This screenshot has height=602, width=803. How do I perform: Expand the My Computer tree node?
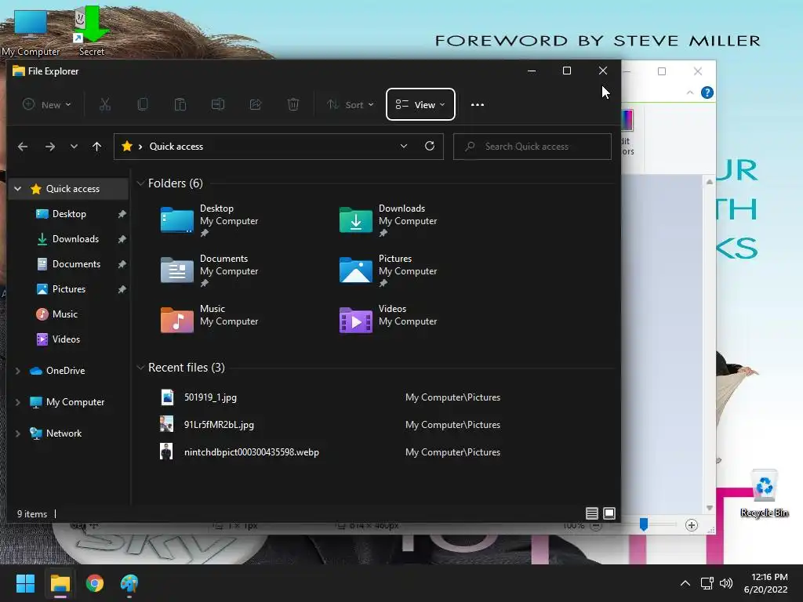tap(18, 402)
